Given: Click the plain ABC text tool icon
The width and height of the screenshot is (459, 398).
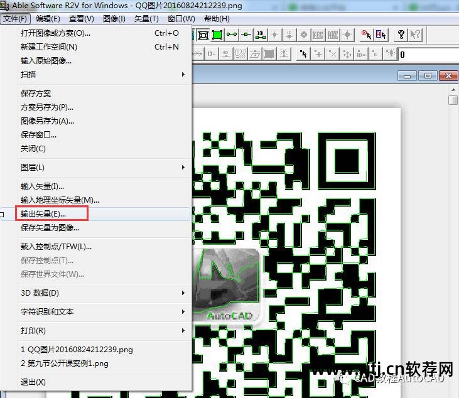Looking at the screenshot, I should (333, 35).
